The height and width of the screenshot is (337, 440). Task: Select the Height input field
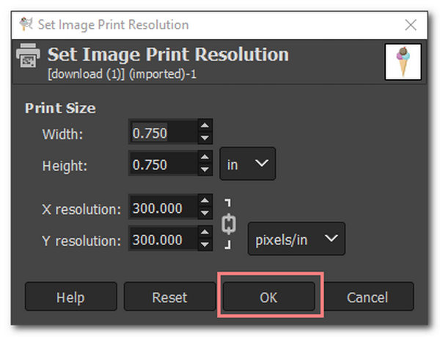(x=164, y=163)
